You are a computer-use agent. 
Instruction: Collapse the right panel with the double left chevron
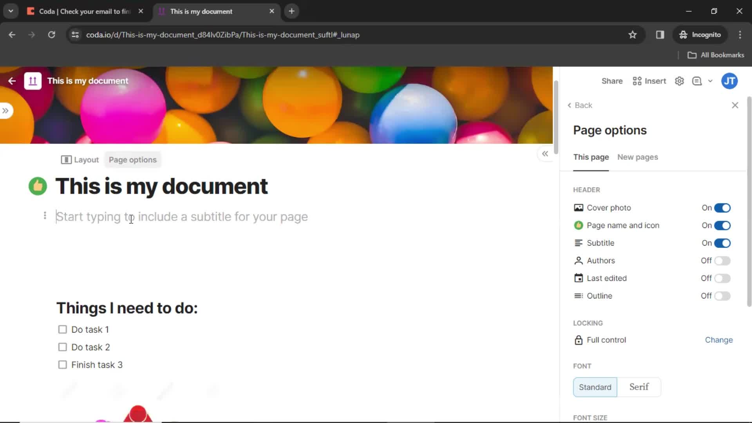point(545,154)
